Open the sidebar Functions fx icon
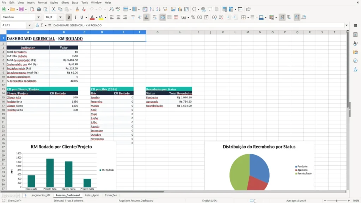This screenshot has width=361, height=203. [355, 69]
